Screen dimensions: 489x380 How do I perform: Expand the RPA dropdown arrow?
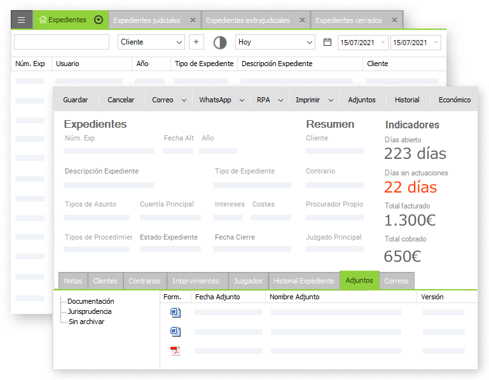pos(280,100)
